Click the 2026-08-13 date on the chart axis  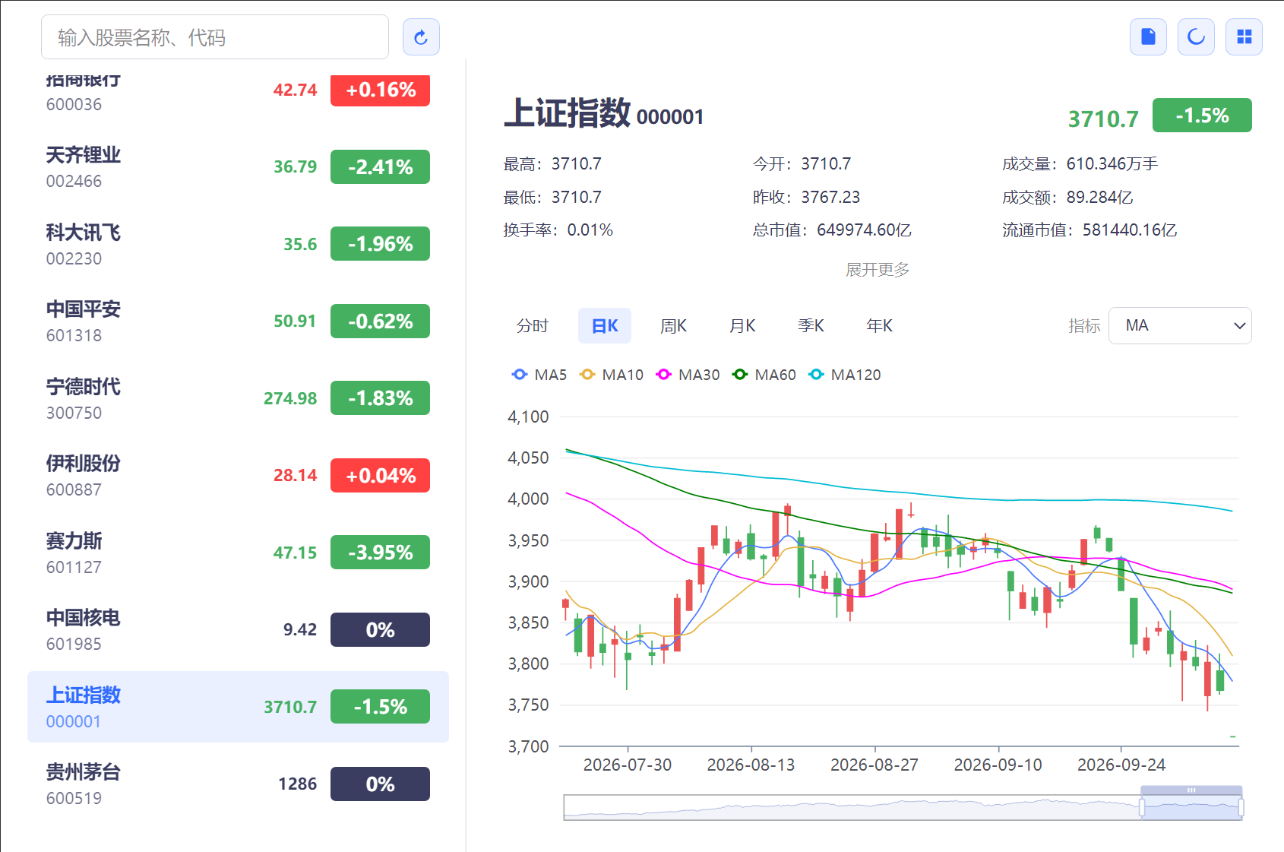(751, 765)
